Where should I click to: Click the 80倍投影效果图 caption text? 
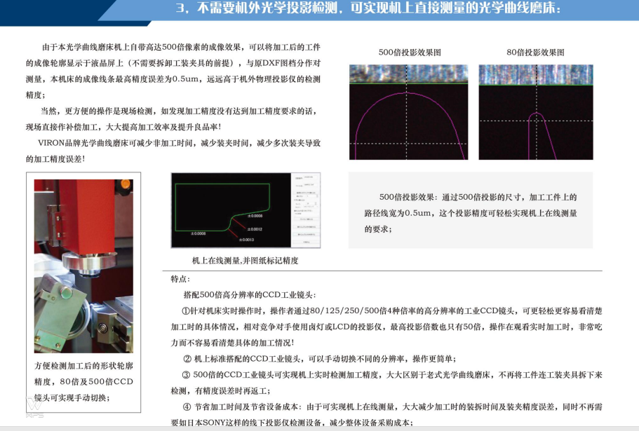coord(535,53)
